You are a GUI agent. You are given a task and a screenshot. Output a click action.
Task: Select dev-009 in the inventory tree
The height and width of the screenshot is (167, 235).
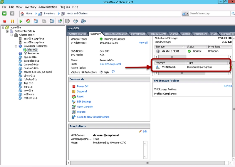pyautogui.click(x=33, y=50)
